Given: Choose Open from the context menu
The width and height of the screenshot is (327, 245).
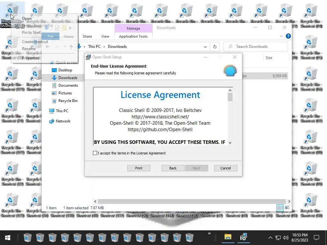Looking at the screenshot, I should click(x=27, y=19).
